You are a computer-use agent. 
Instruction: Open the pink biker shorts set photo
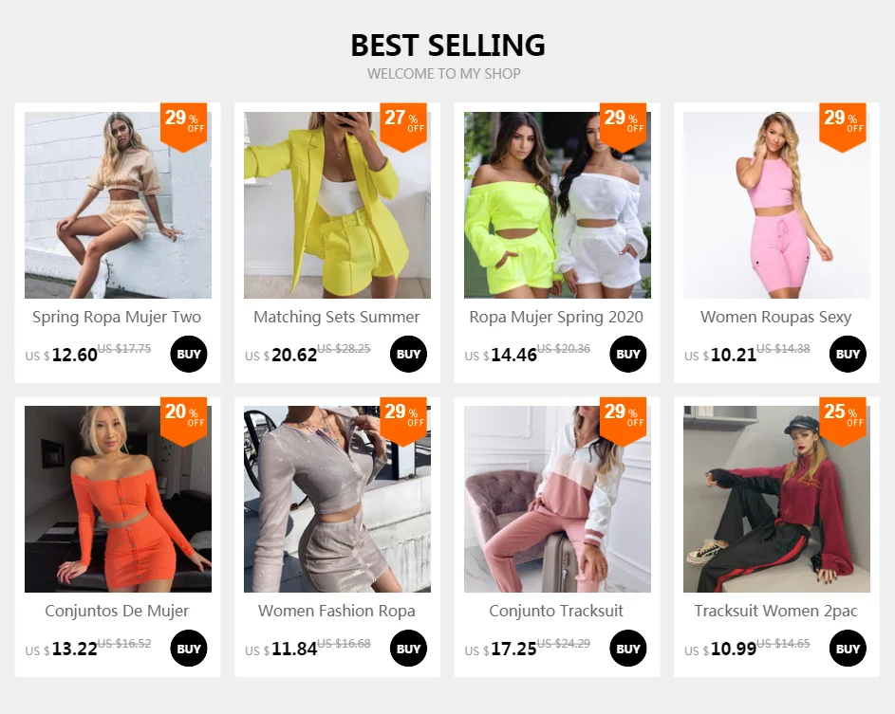777,205
